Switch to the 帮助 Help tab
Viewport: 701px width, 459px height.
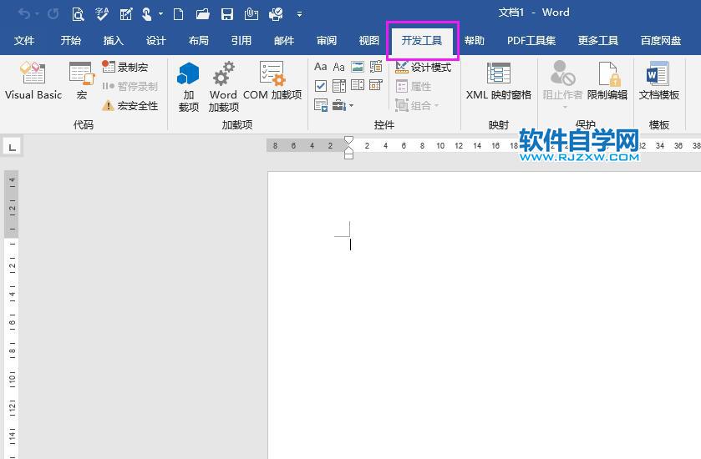[x=475, y=41]
